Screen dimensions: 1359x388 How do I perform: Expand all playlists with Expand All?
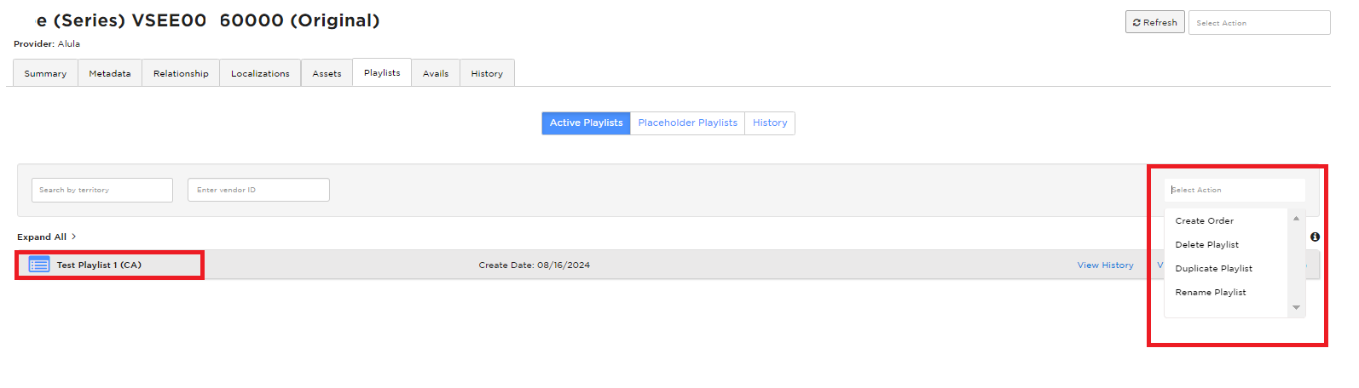tap(46, 237)
